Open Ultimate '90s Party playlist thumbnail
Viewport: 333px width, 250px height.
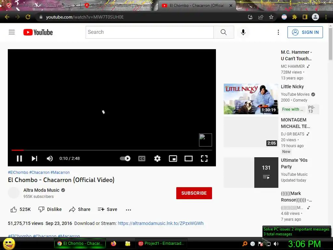(x=251, y=173)
